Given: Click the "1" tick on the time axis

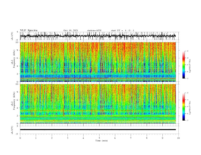Looking at the screenshot, I should click(36, 138).
